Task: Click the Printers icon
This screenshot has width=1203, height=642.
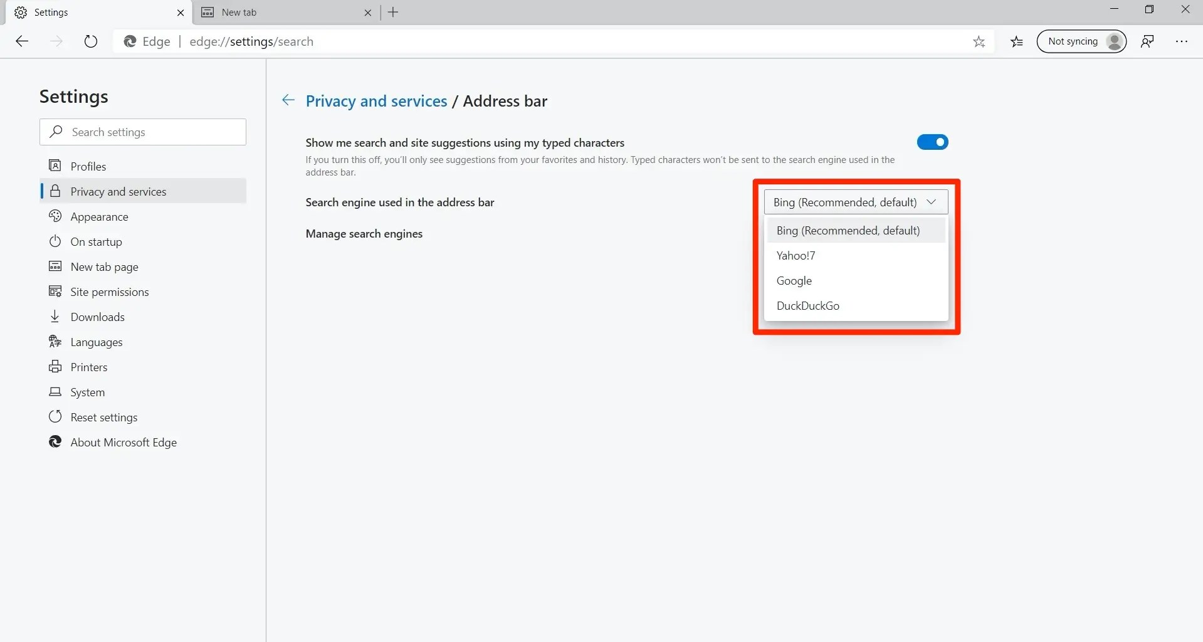Action: [x=55, y=366]
